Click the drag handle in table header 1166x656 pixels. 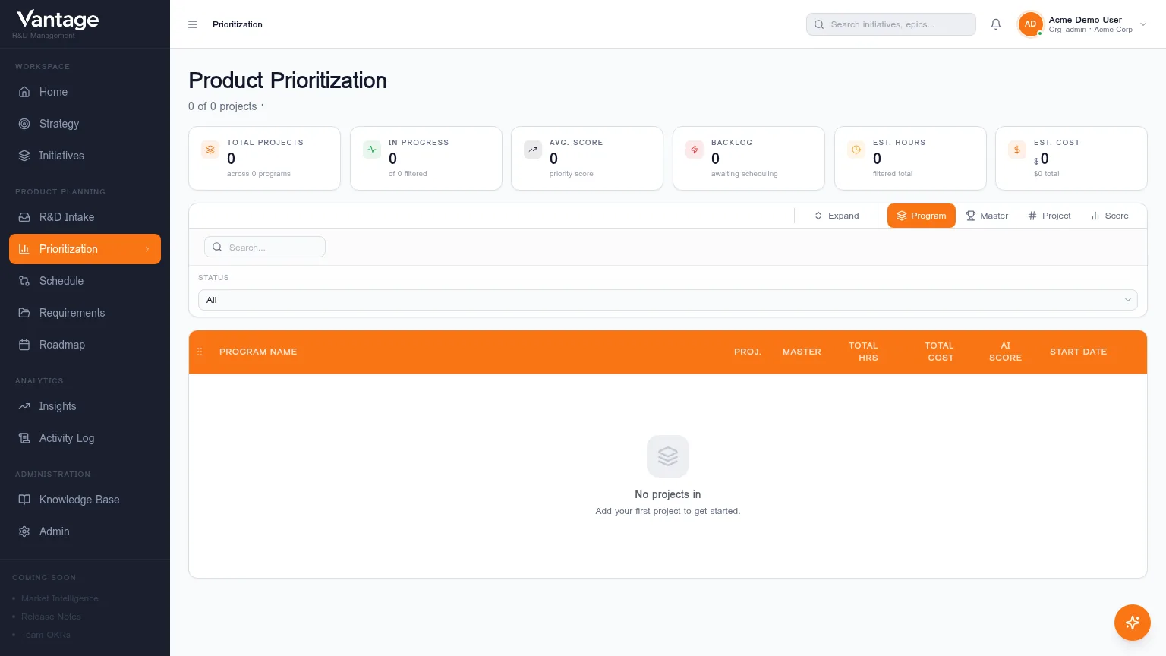pyautogui.click(x=200, y=352)
